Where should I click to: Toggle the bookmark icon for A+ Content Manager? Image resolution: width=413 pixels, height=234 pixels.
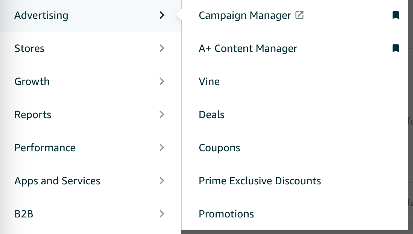[395, 49]
